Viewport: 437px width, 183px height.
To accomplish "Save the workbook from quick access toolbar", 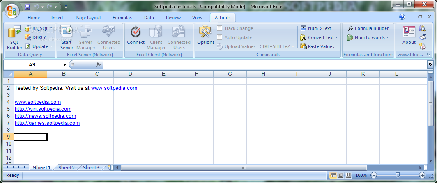I will 28,6.
